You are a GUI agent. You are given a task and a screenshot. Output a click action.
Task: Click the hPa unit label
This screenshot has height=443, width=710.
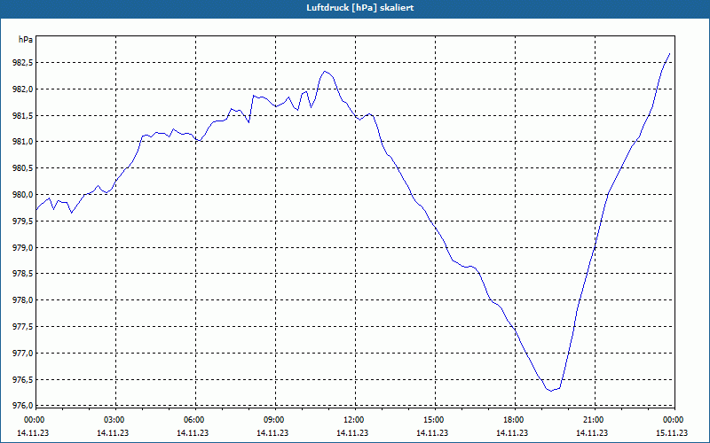pos(26,40)
